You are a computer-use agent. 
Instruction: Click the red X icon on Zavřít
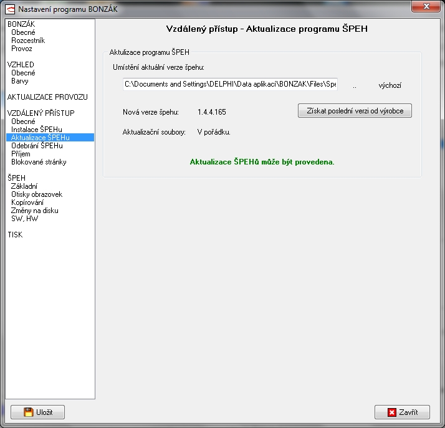tap(392, 412)
